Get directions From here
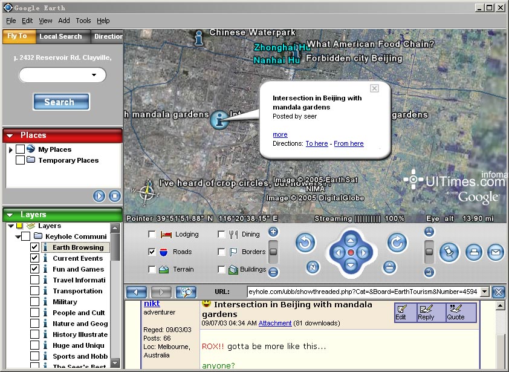The image size is (509, 372). [349, 143]
